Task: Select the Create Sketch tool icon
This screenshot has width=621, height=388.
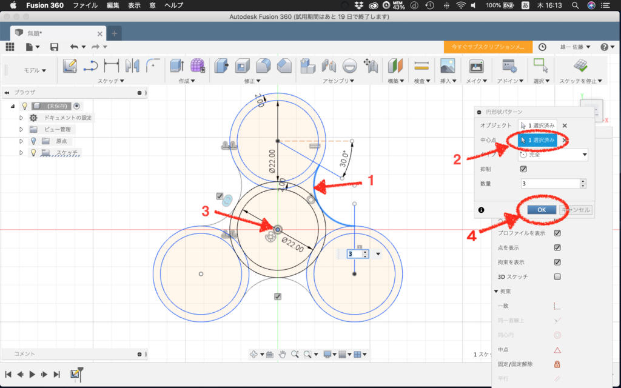Action: (x=70, y=65)
